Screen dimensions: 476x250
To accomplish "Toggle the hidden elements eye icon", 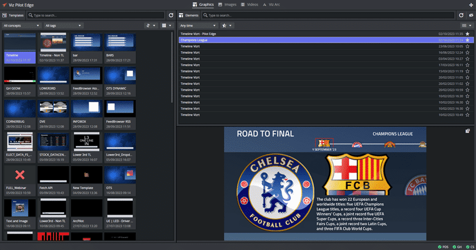I will [x=471, y=15].
